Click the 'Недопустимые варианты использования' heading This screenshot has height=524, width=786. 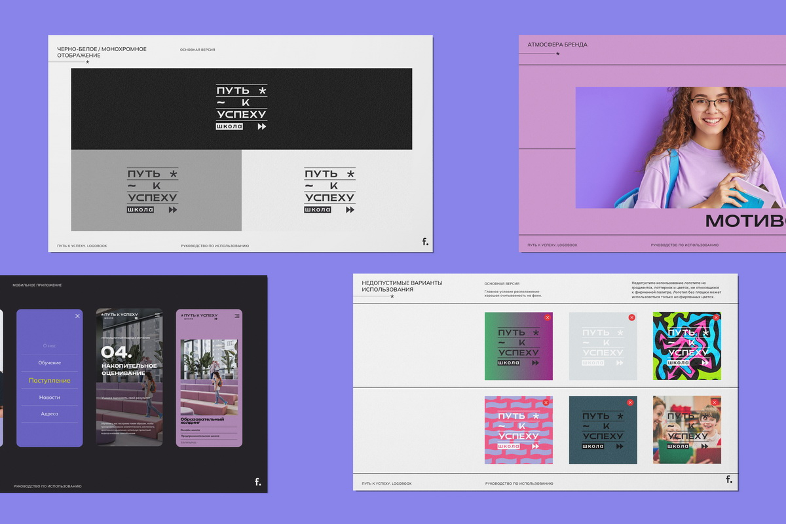click(x=402, y=286)
